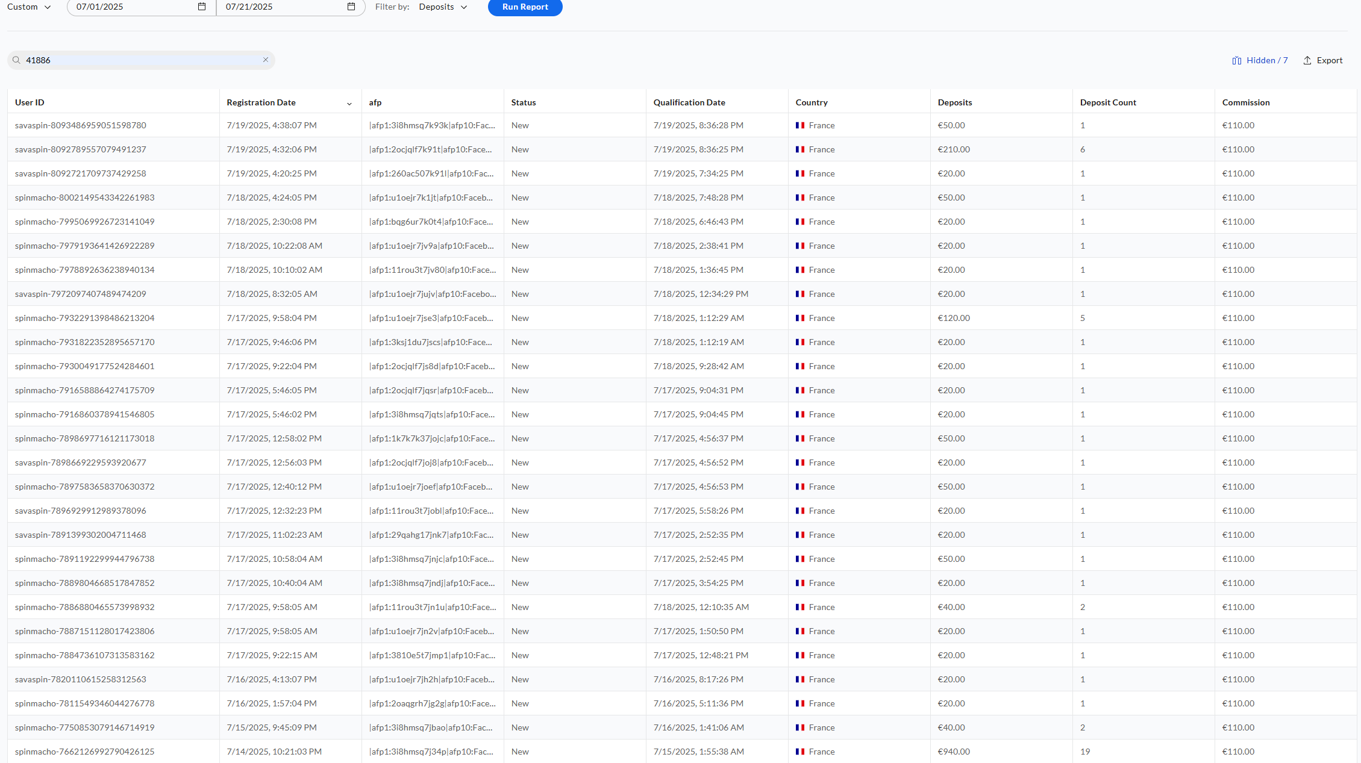Sort by the User ID column header
This screenshot has width=1361, height=763.
pos(30,102)
